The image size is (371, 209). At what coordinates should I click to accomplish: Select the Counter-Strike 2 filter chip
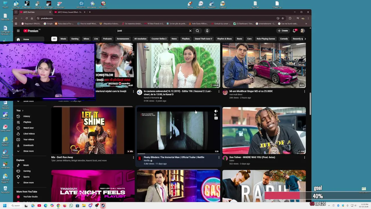[159, 39]
